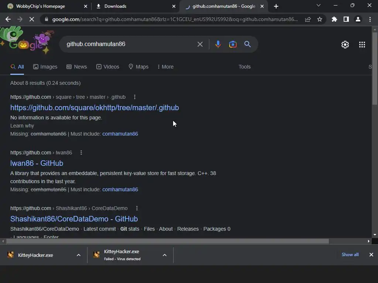
Task: Click the forward navigation arrow
Action: [20, 19]
